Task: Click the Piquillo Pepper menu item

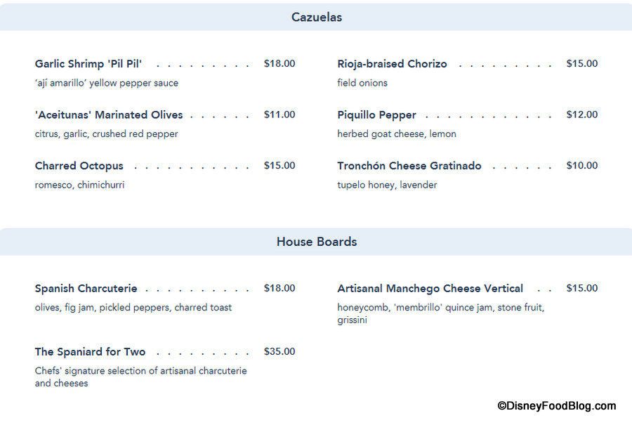Action: click(376, 115)
